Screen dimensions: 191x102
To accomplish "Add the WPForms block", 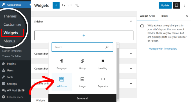I will coord(62,82).
